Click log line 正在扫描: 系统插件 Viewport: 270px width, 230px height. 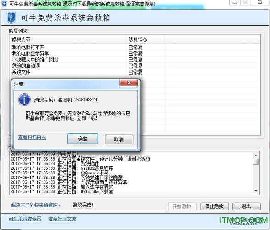click(x=55, y=163)
